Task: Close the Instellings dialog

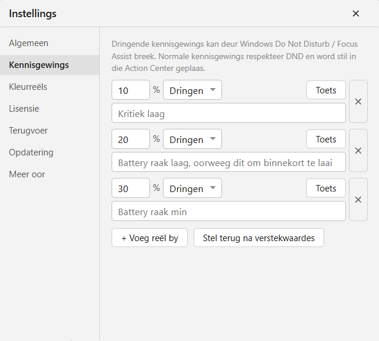Action: click(355, 14)
